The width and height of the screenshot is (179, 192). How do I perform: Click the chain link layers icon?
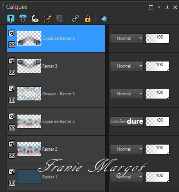76,18
